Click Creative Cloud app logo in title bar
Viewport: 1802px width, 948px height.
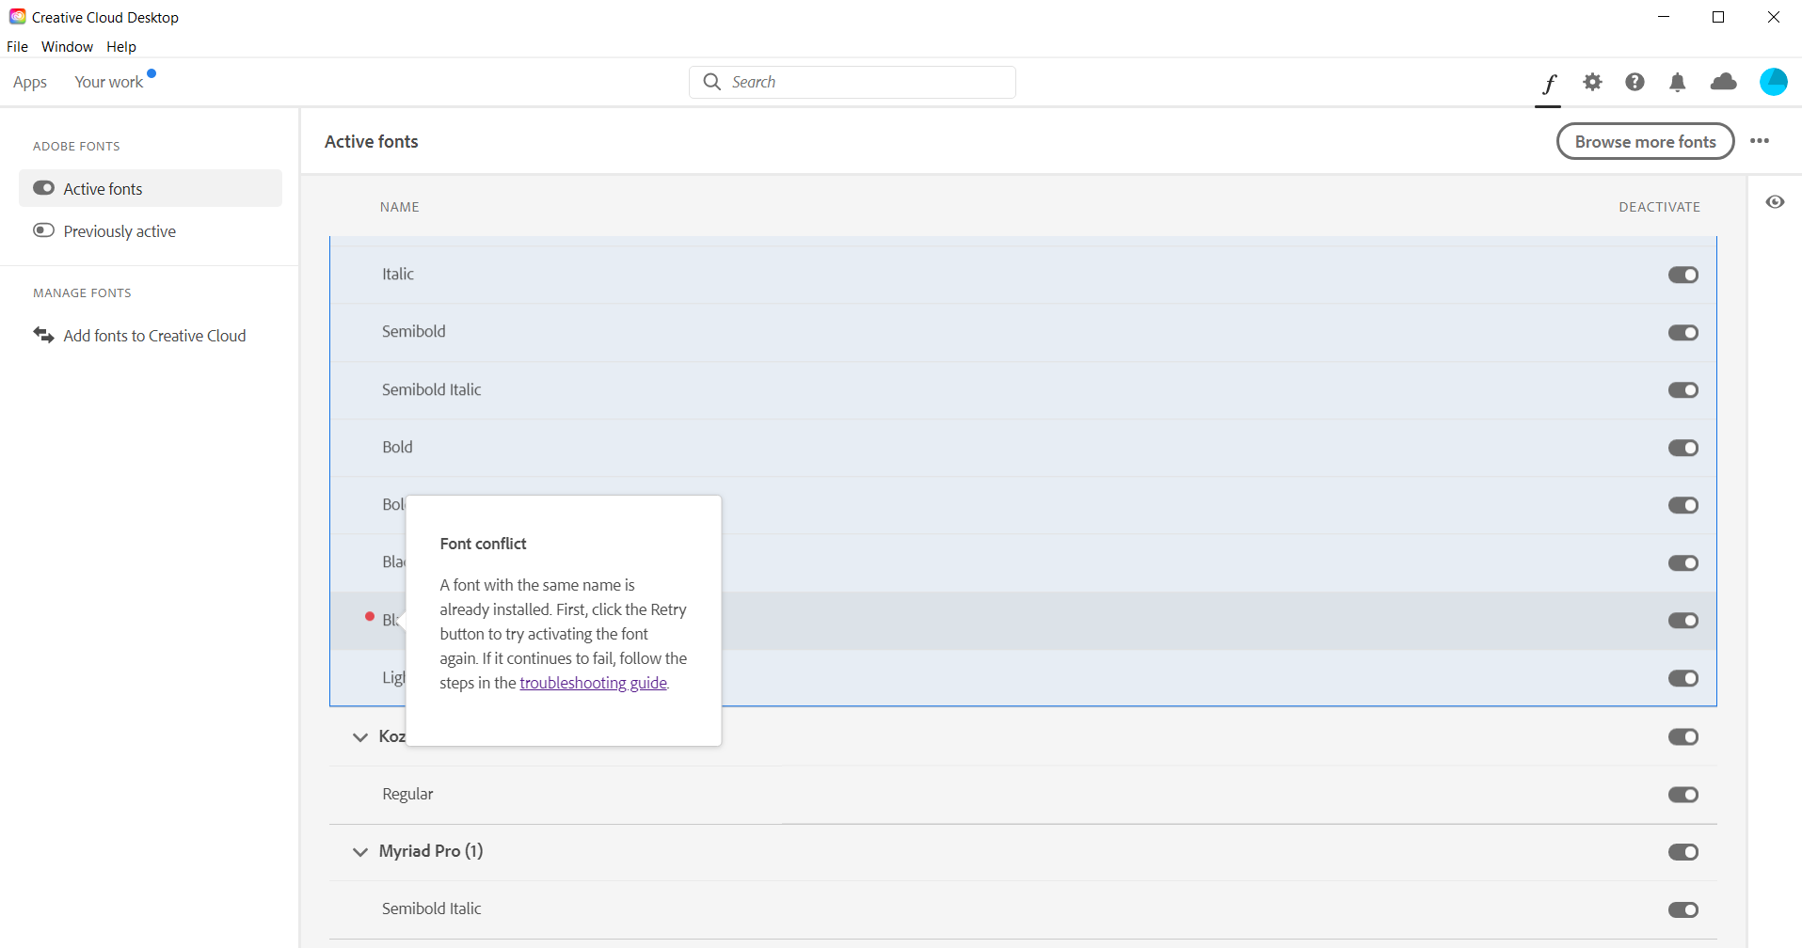(x=17, y=17)
